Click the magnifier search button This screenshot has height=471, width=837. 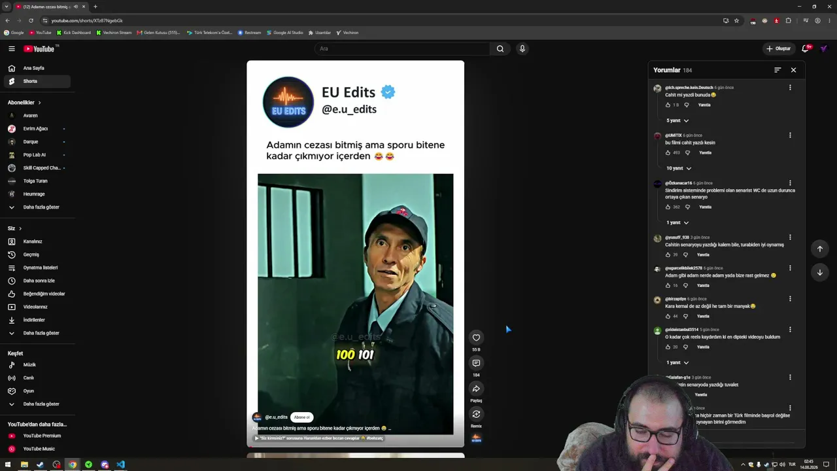[x=500, y=48]
